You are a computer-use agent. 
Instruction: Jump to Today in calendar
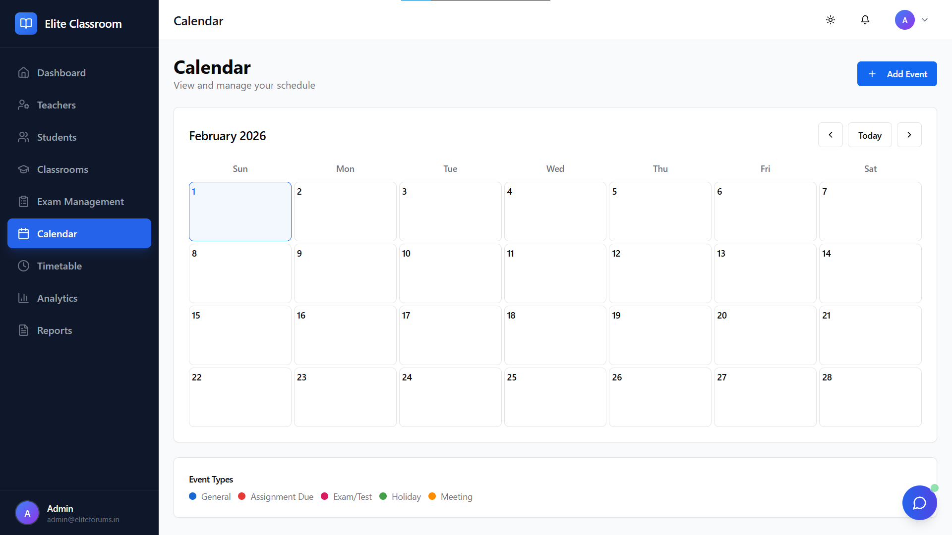coord(870,135)
